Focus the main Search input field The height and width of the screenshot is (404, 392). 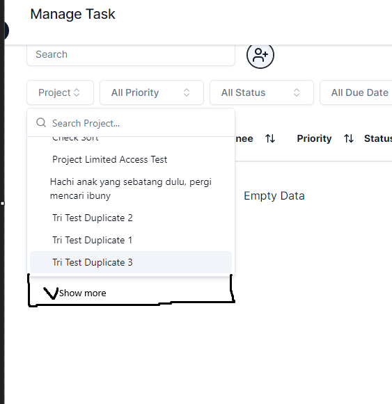tap(131, 55)
